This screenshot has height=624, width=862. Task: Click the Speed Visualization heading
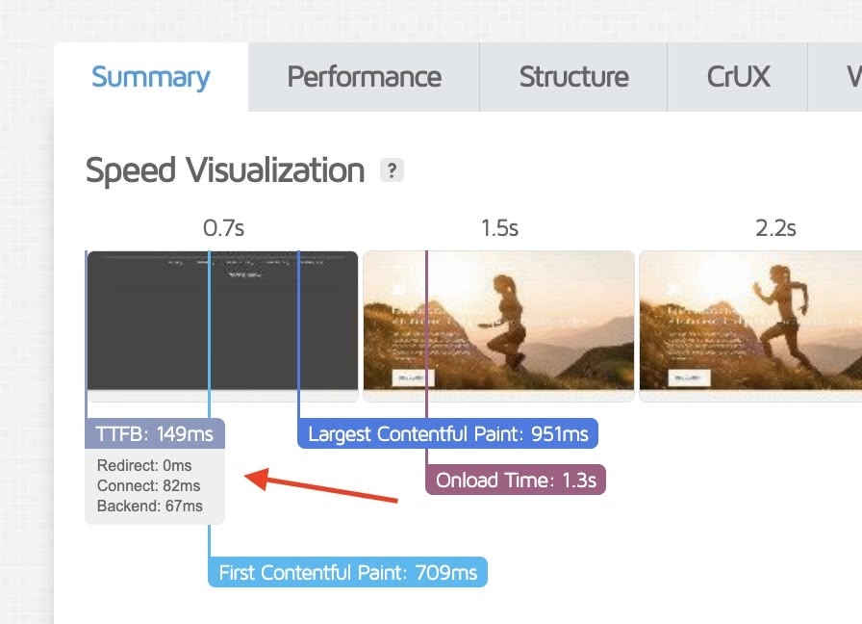tap(225, 171)
